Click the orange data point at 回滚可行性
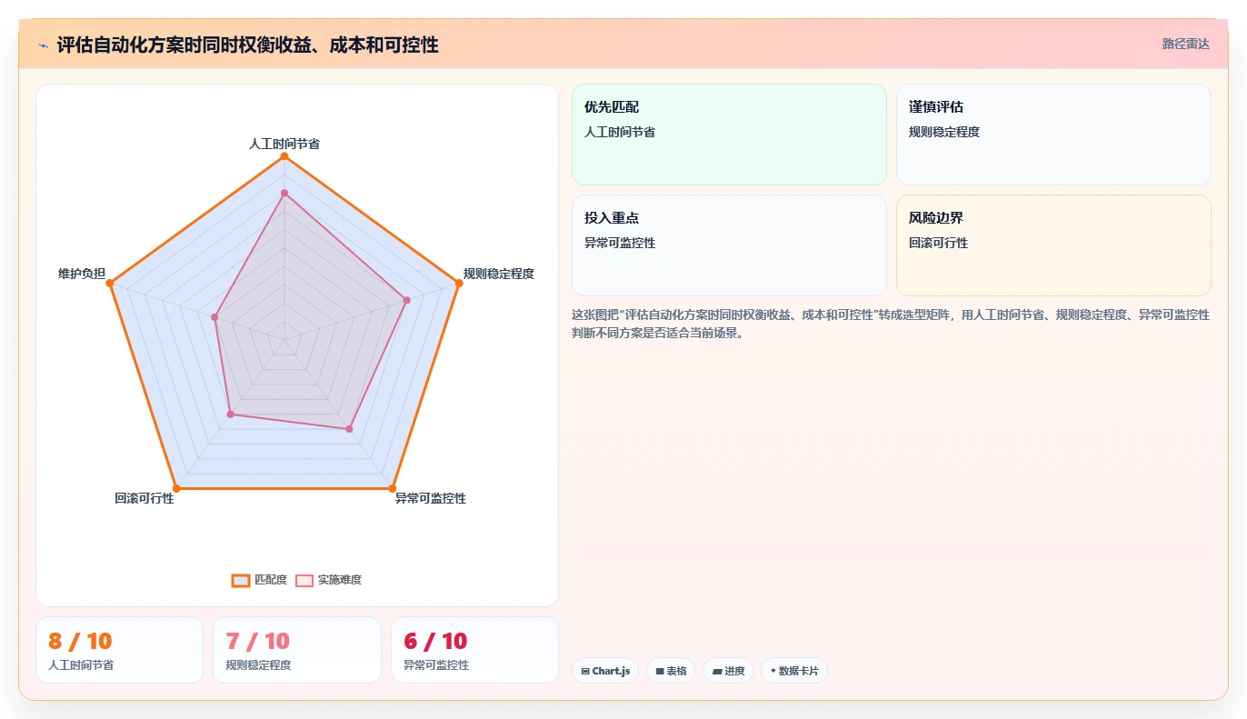Image resolution: width=1247 pixels, height=719 pixels. click(176, 489)
